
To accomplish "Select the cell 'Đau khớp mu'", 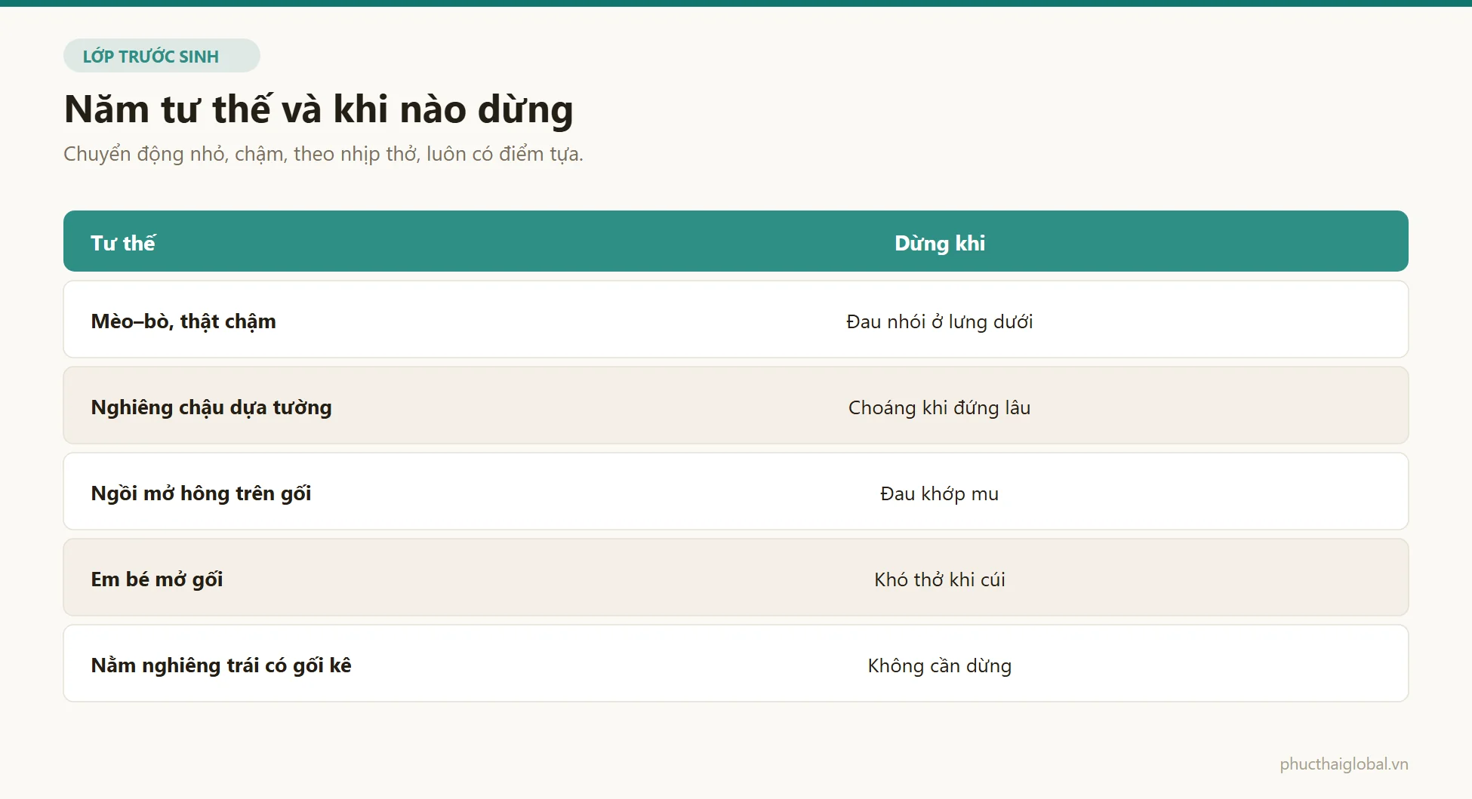I will [x=940, y=493].
